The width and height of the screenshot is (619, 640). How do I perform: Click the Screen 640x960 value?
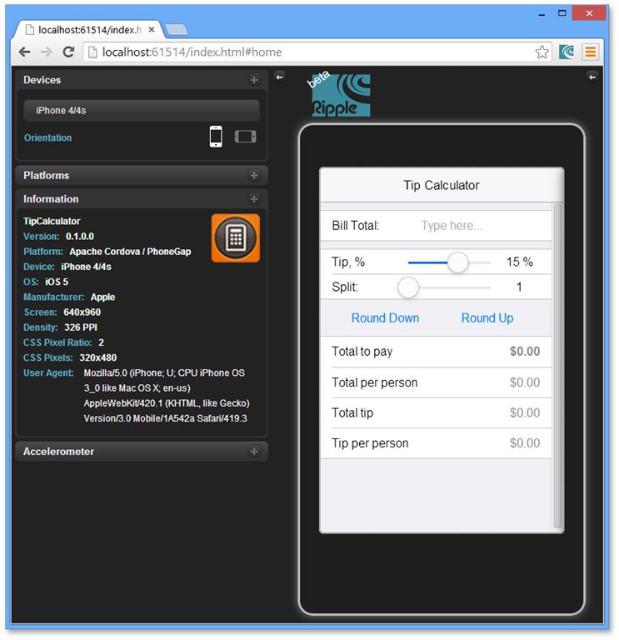tap(82, 312)
